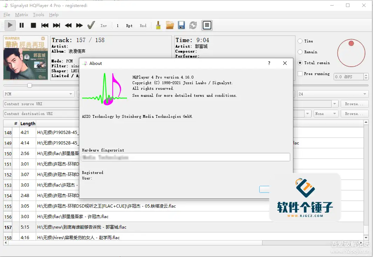Image resolution: width=373 pixels, height=257 pixels.
Task: Stop playback with the square stop icon
Action: point(33,25)
